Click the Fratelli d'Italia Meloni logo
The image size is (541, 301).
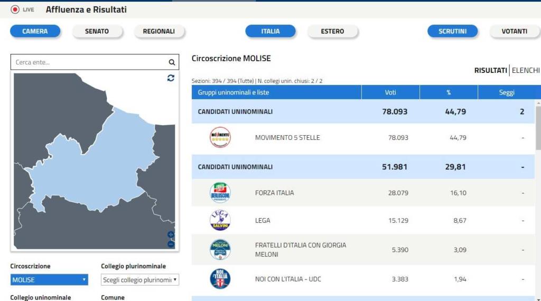click(220, 249)
